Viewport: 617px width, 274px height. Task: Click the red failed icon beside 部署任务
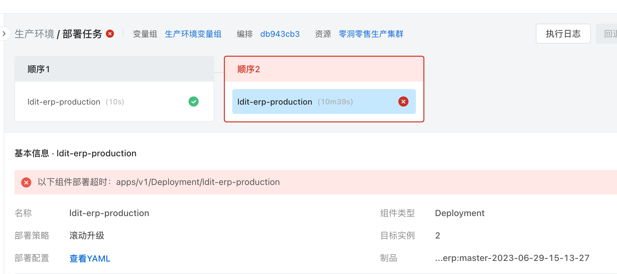[x=110, y=34]
